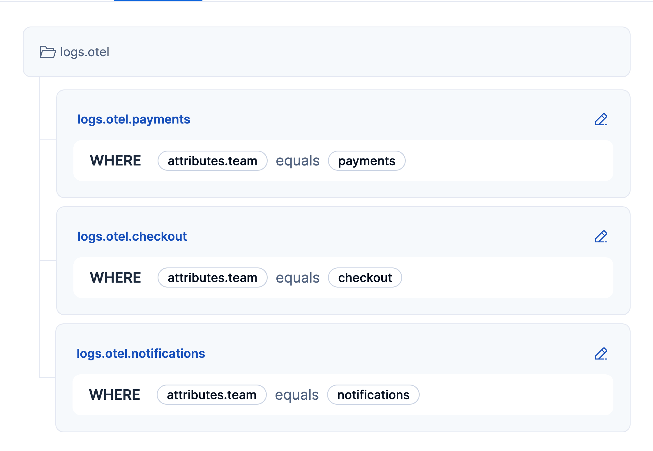Click the folder icon beside logs.otel
Viewport: 653px width, 451px height.
tap(47, 52)
